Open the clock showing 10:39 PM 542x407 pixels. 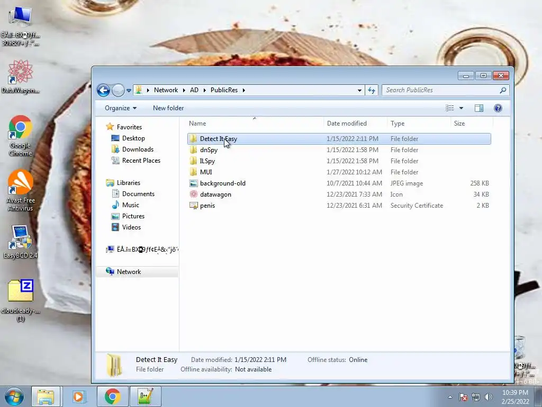point(515,397)
